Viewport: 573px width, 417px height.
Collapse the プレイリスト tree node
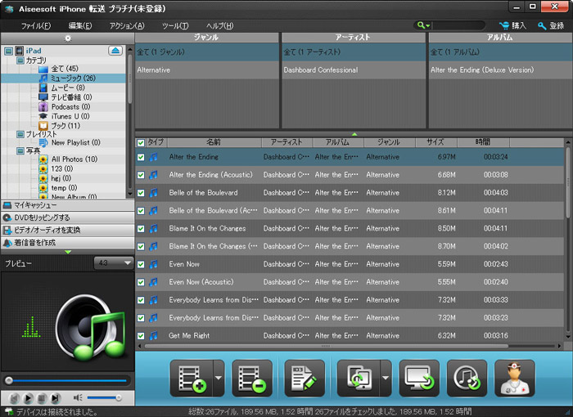coord(20,134)
